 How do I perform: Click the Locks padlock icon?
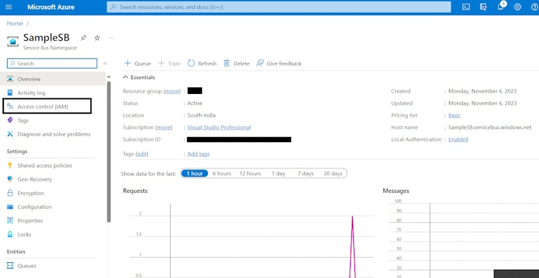[10, 234]
